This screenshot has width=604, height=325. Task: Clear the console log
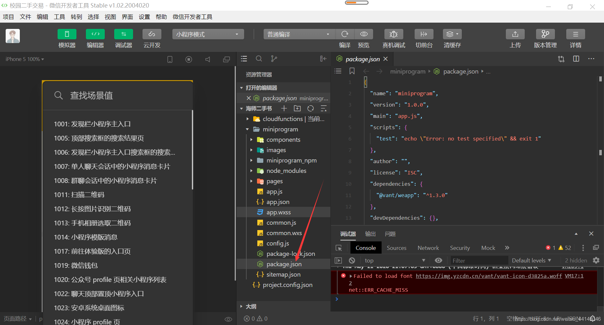[x=352, y=260]
